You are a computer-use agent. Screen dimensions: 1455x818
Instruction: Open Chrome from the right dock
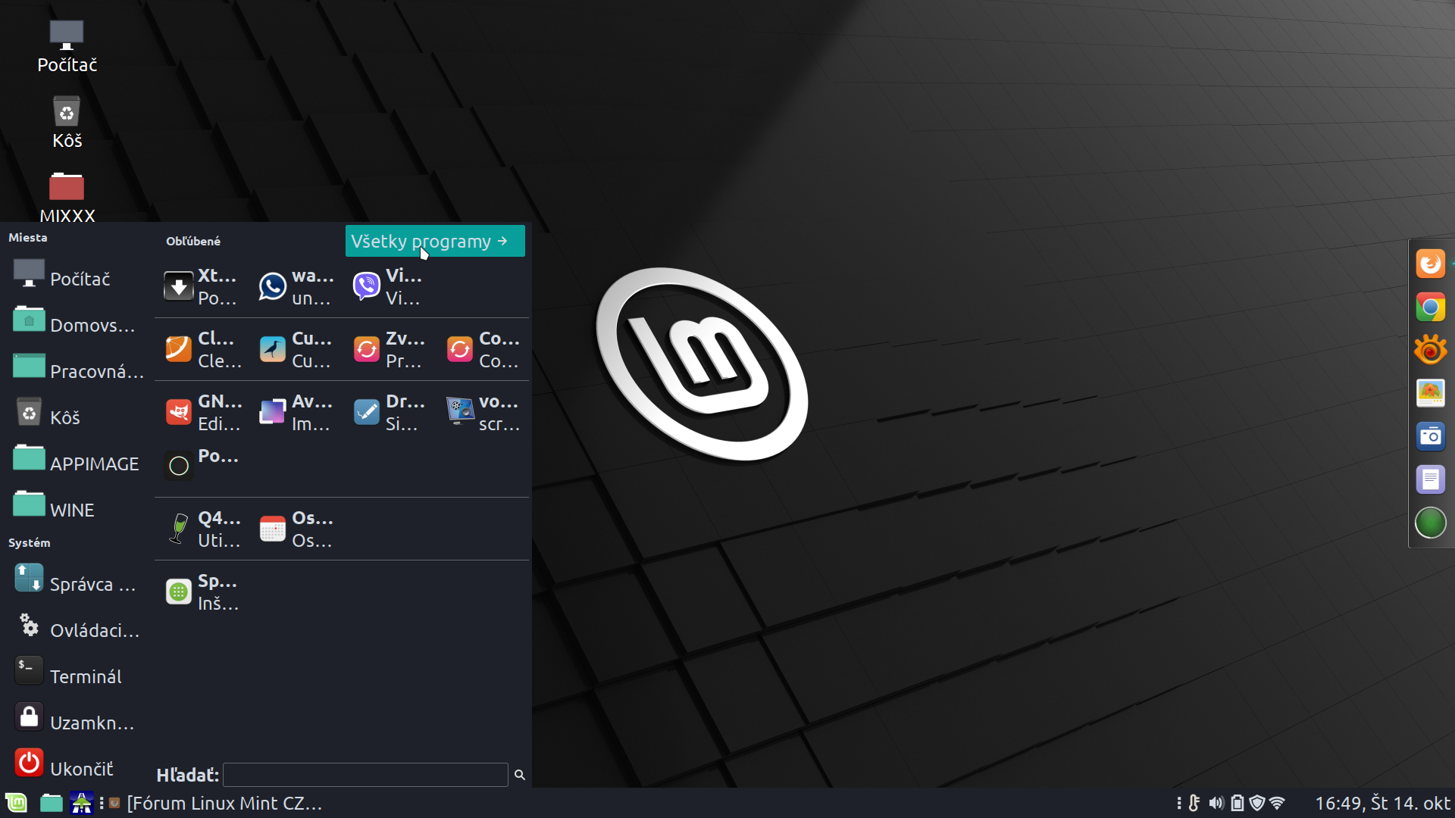coord(1430,308)
